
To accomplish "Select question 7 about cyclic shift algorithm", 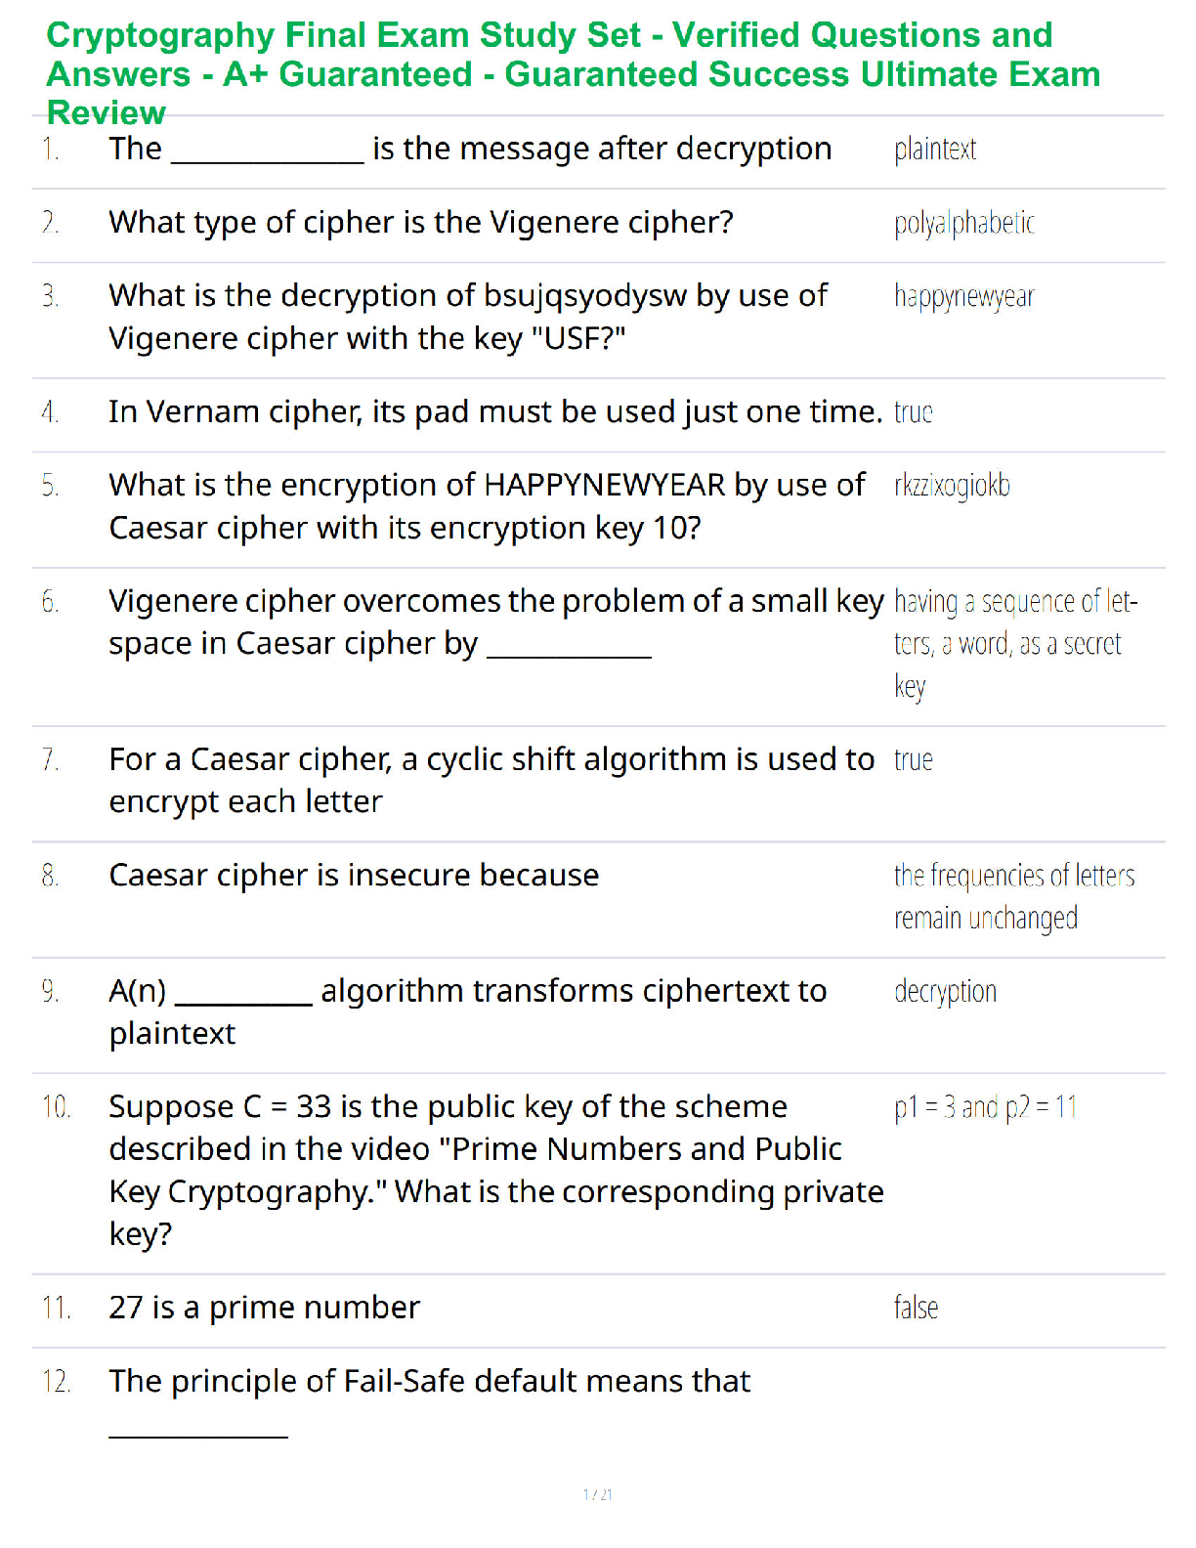I will (x=491, y=780).
